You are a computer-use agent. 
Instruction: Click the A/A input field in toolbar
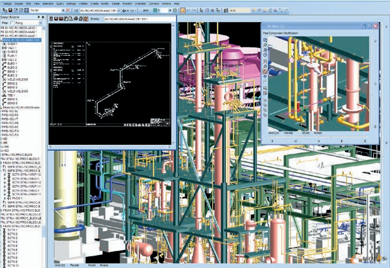point(240,11)
